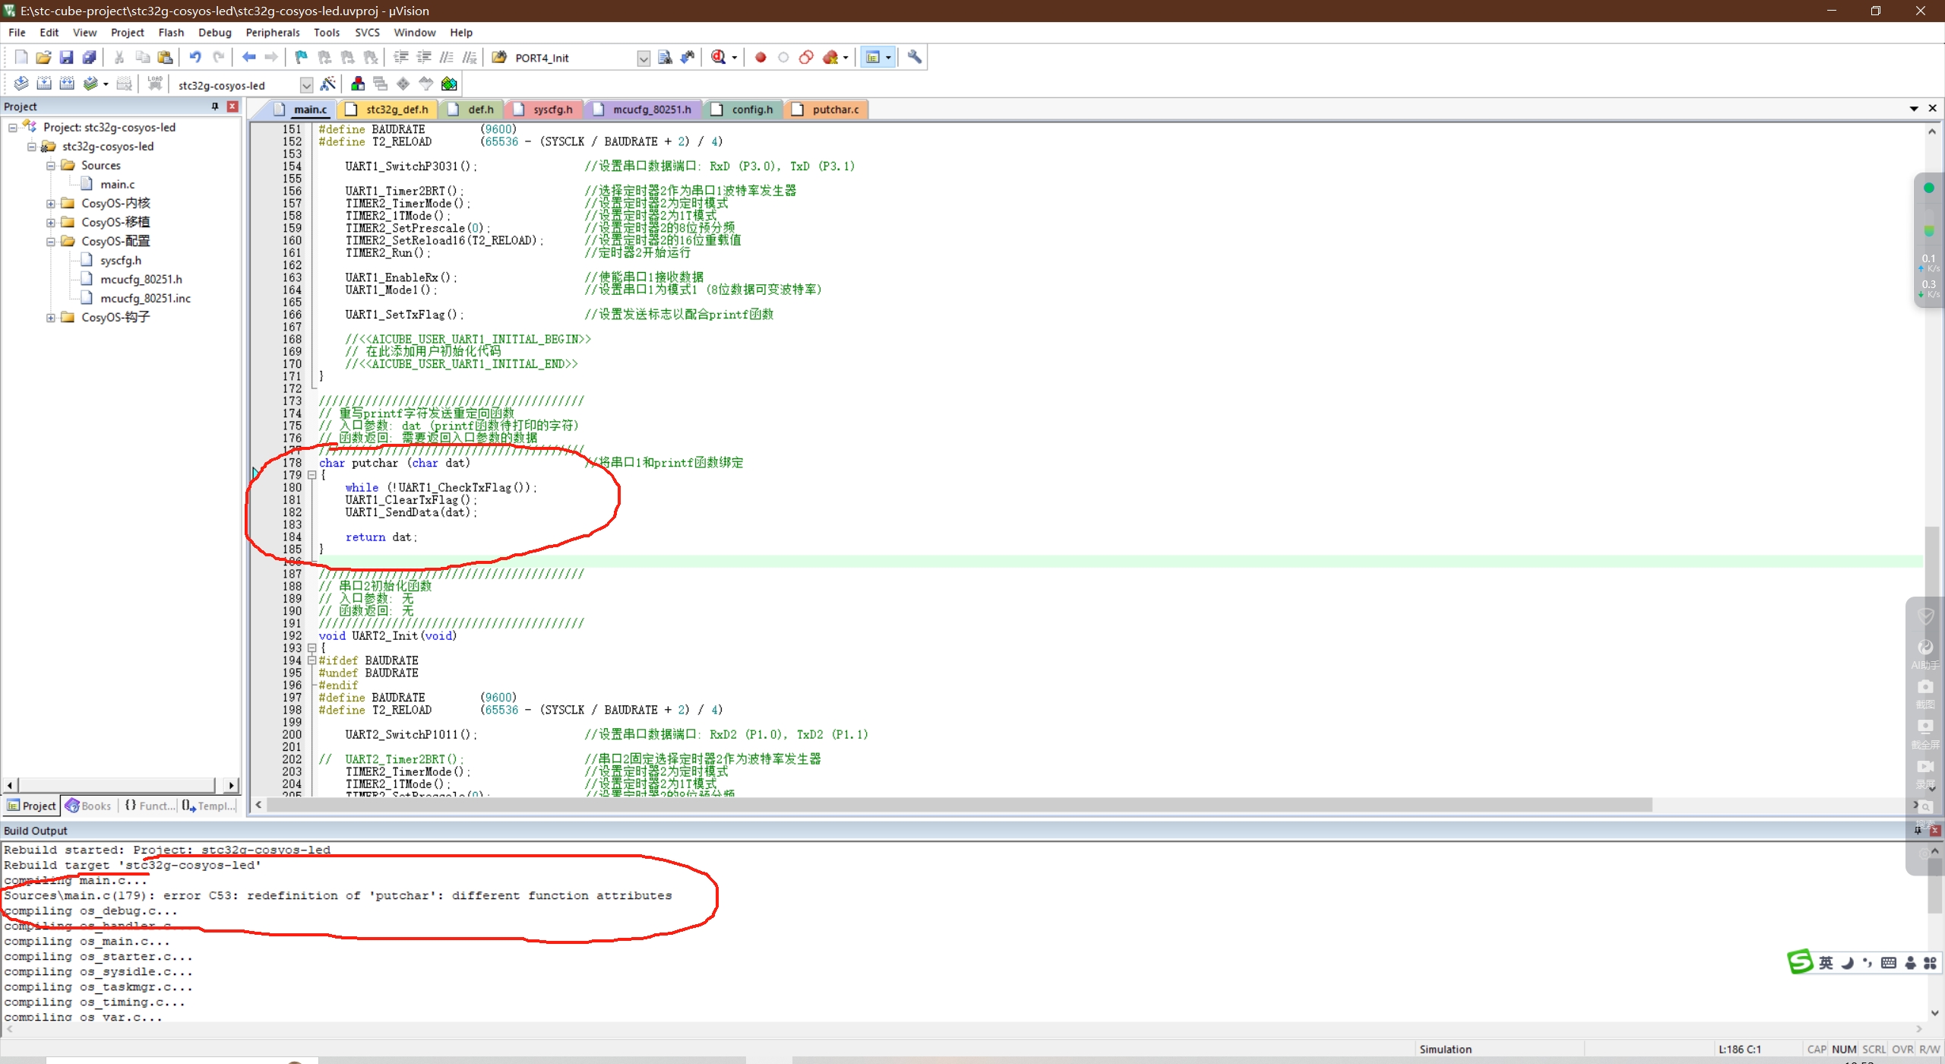Viewport: 1945px width, 1064px height.
Task: Click the Configuration wrench icon
Action: pos(915,57)
